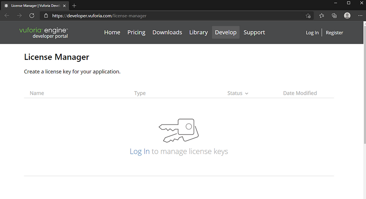Maximize the browser window
The image size is (366, 199).
pyautogui.click(x=349, y=3)
